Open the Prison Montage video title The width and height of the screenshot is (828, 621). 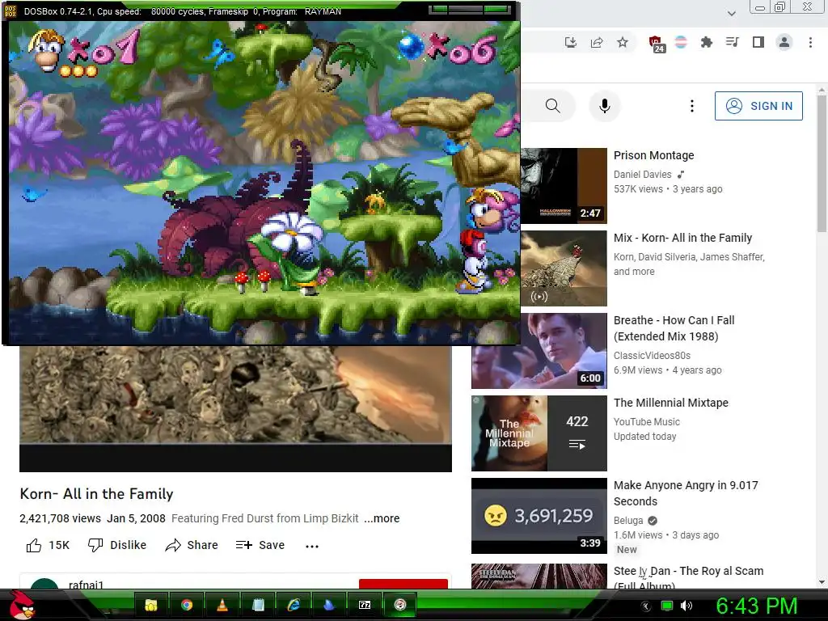point(653,155)
